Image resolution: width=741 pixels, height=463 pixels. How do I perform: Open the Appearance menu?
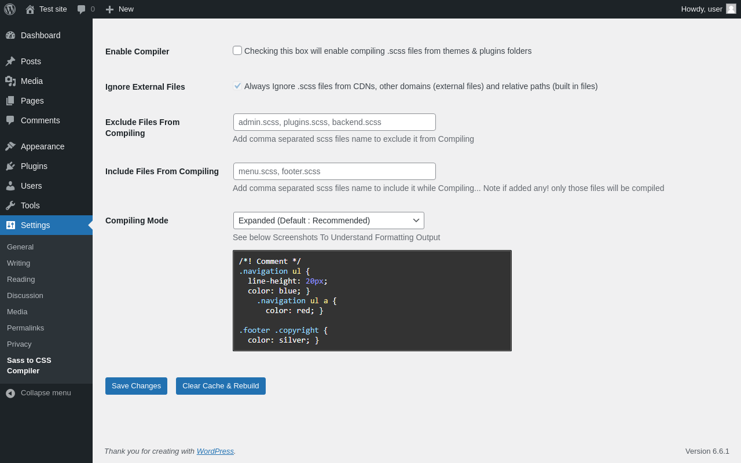pos(46,146)
